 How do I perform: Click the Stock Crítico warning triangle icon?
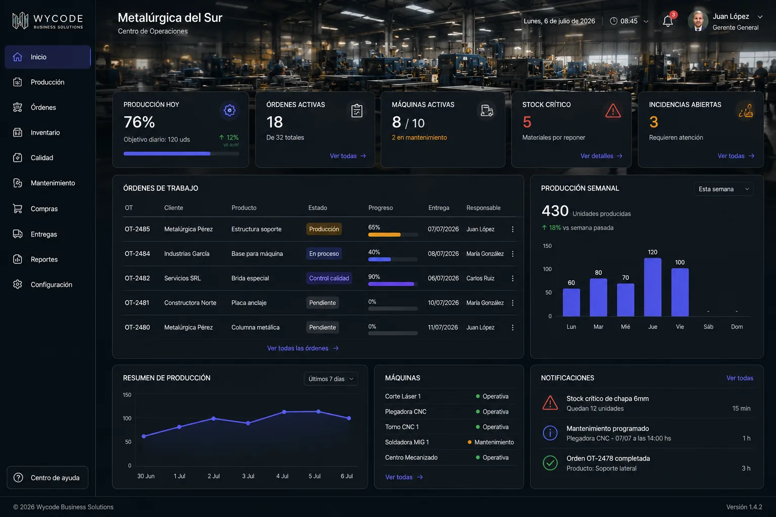[613, 111]
